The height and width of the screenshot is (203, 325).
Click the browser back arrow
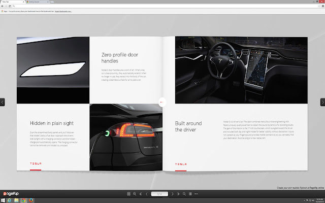(x=2, y=6)
